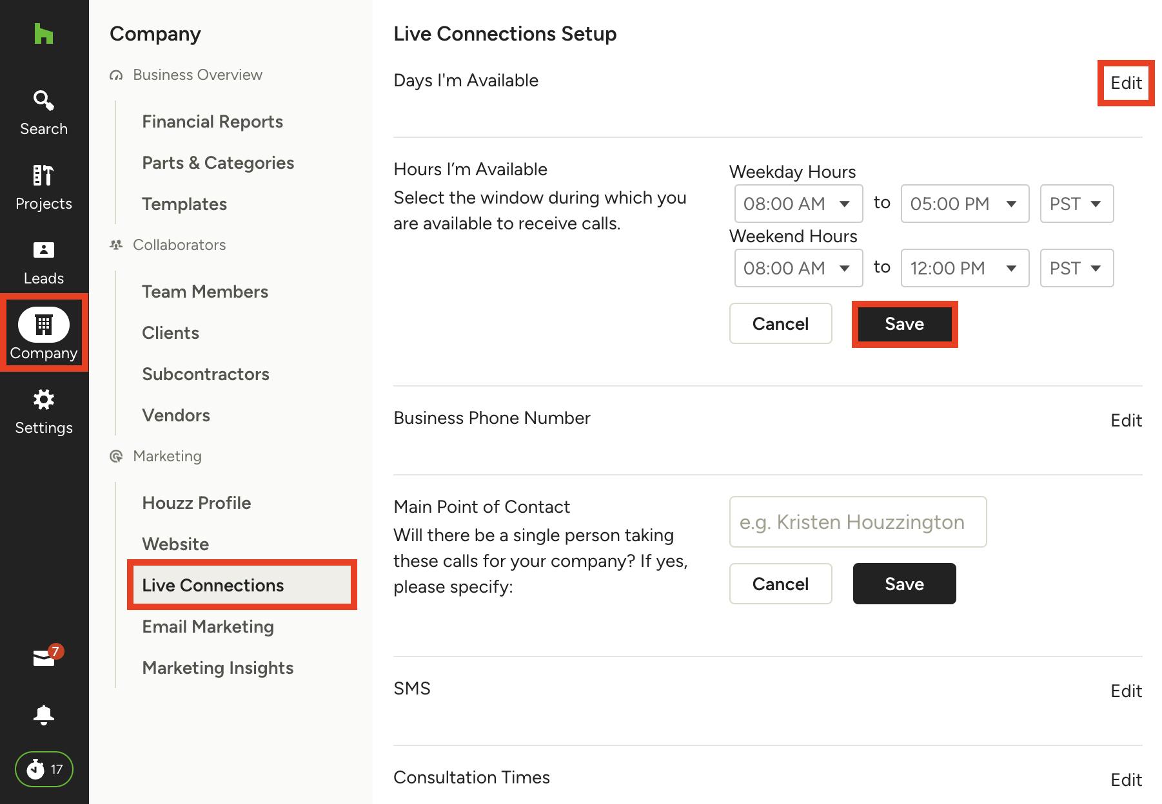Image resolution: width=1162 pixels, height=804 pixels.
Task: Go to the Houzz Profile page
Action: [x=196, y=503]
